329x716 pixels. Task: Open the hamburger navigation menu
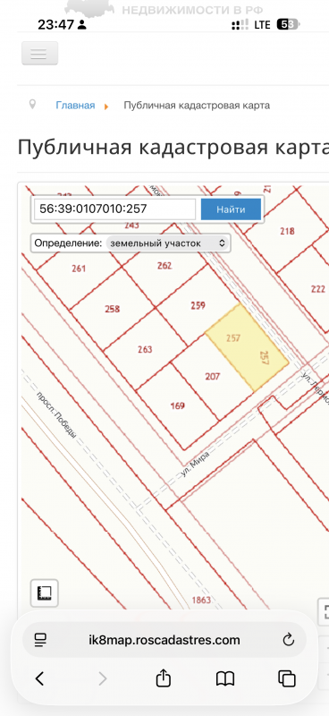coord(39,54)
